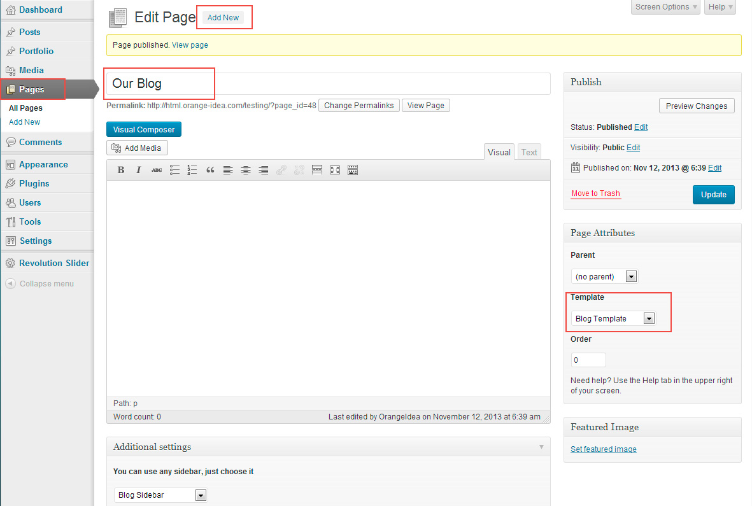The image size is (752, 506).
Task: Expand the Help tab
Action: [720, 7]
